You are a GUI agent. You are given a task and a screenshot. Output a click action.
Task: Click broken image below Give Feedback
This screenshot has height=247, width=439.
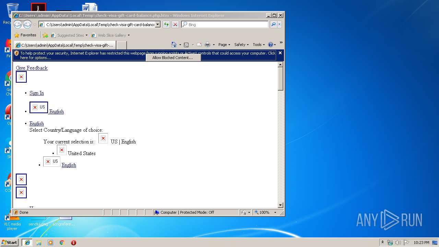click(x=21, y=77)
